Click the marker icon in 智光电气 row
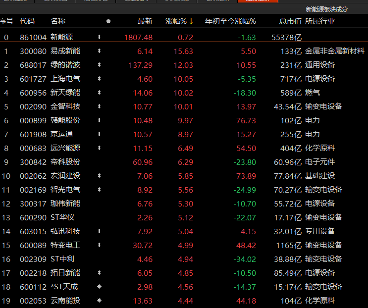 (99, 190)
